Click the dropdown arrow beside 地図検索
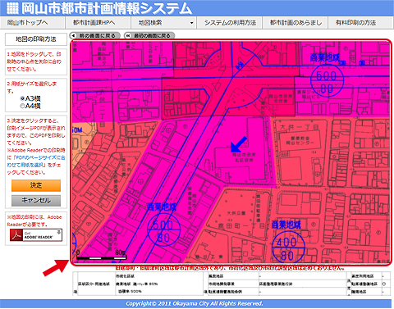Screen dimensions: 394x309 click(192, 23)
